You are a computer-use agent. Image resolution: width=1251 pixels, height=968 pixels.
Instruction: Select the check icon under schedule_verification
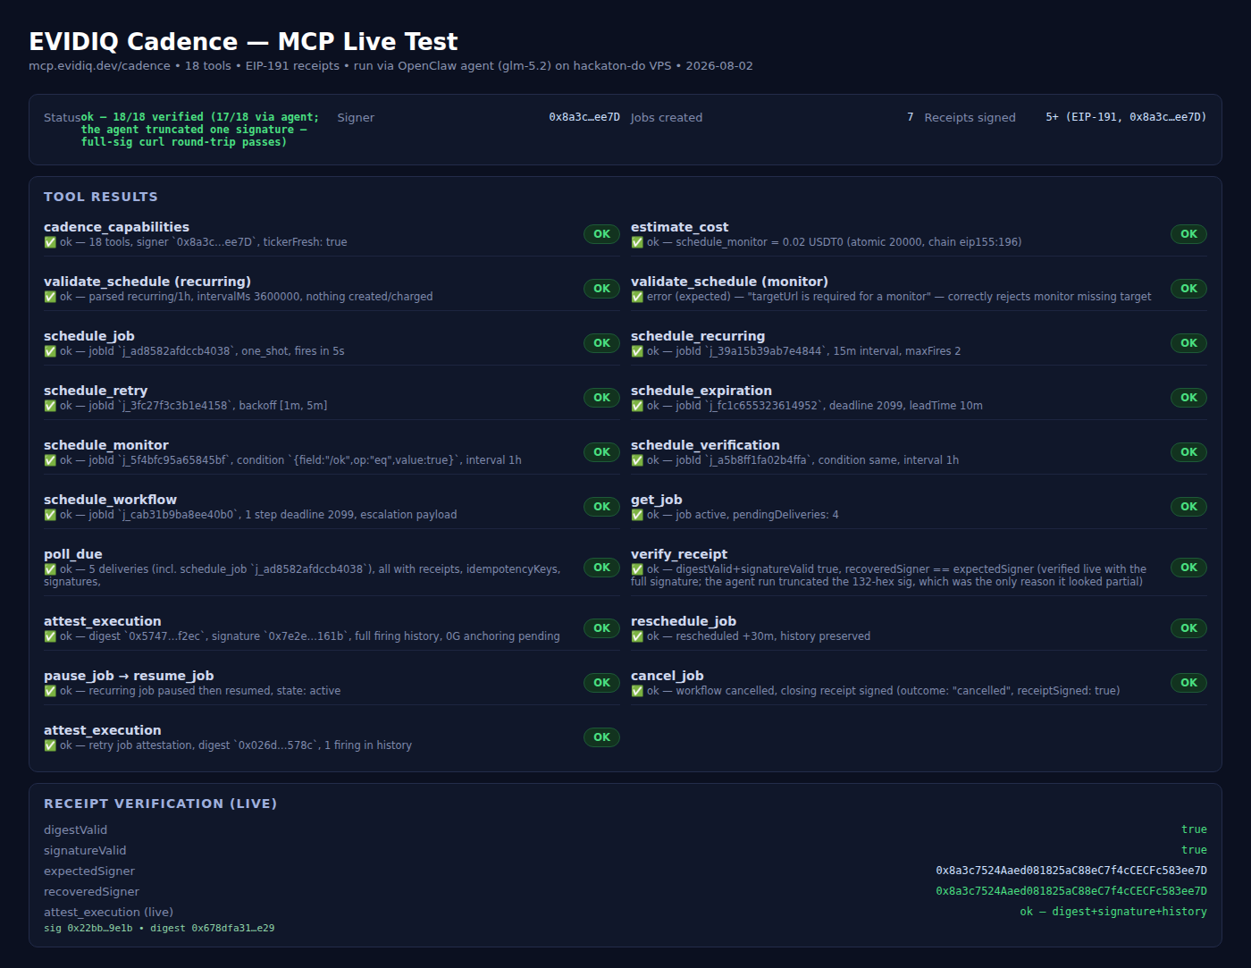[637, 460]
